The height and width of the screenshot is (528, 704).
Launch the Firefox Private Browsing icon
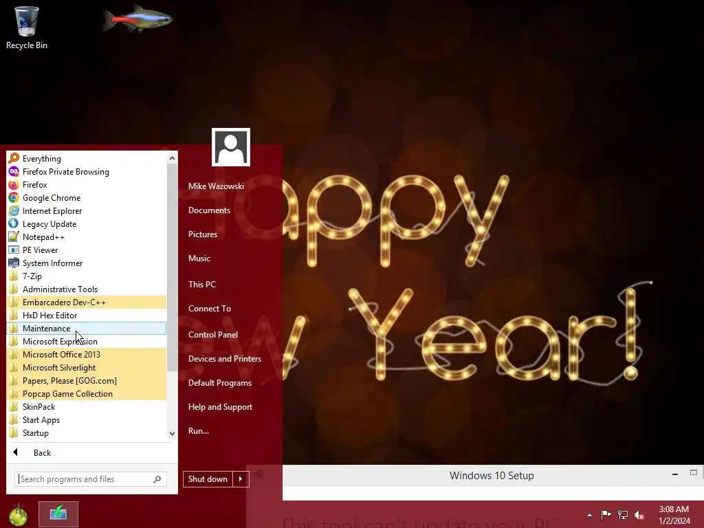click(14, 171)
